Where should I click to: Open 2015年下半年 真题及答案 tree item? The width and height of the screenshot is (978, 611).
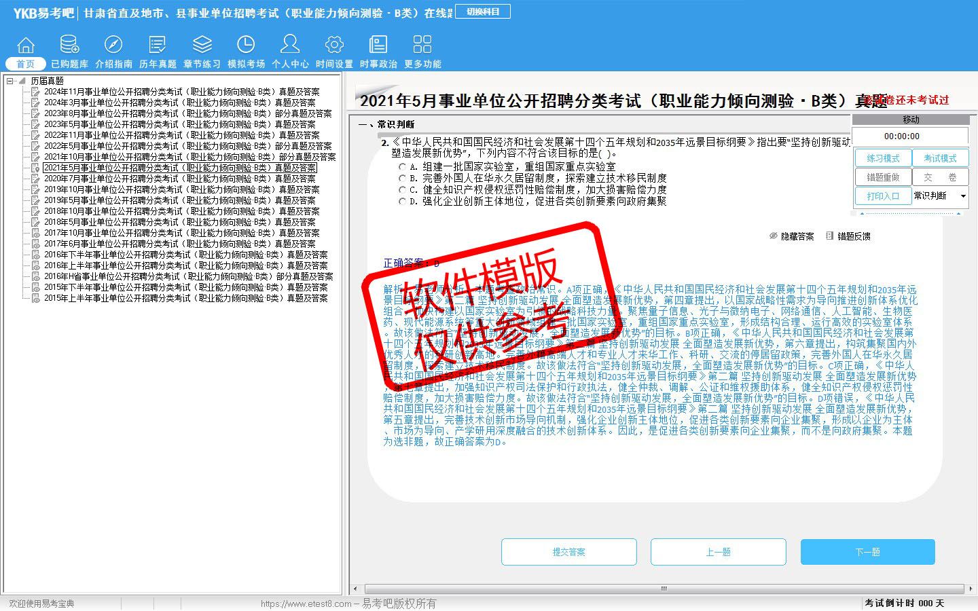click(186, 287)
